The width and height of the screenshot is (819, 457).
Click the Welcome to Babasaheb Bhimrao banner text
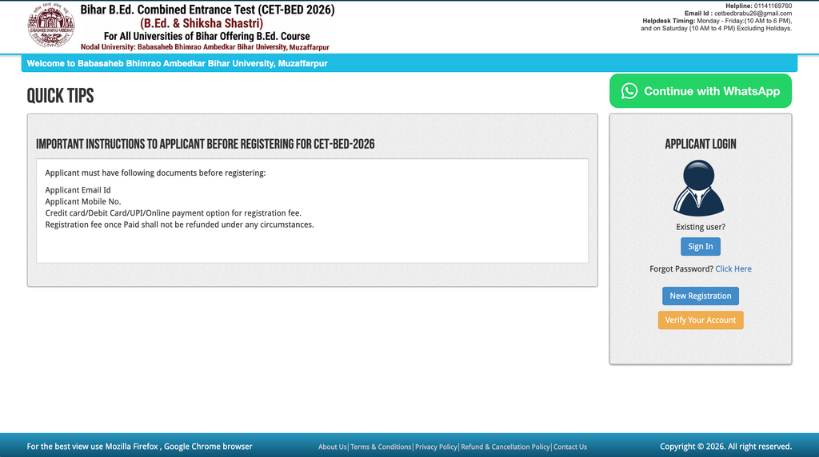click(x=177, y=64)
